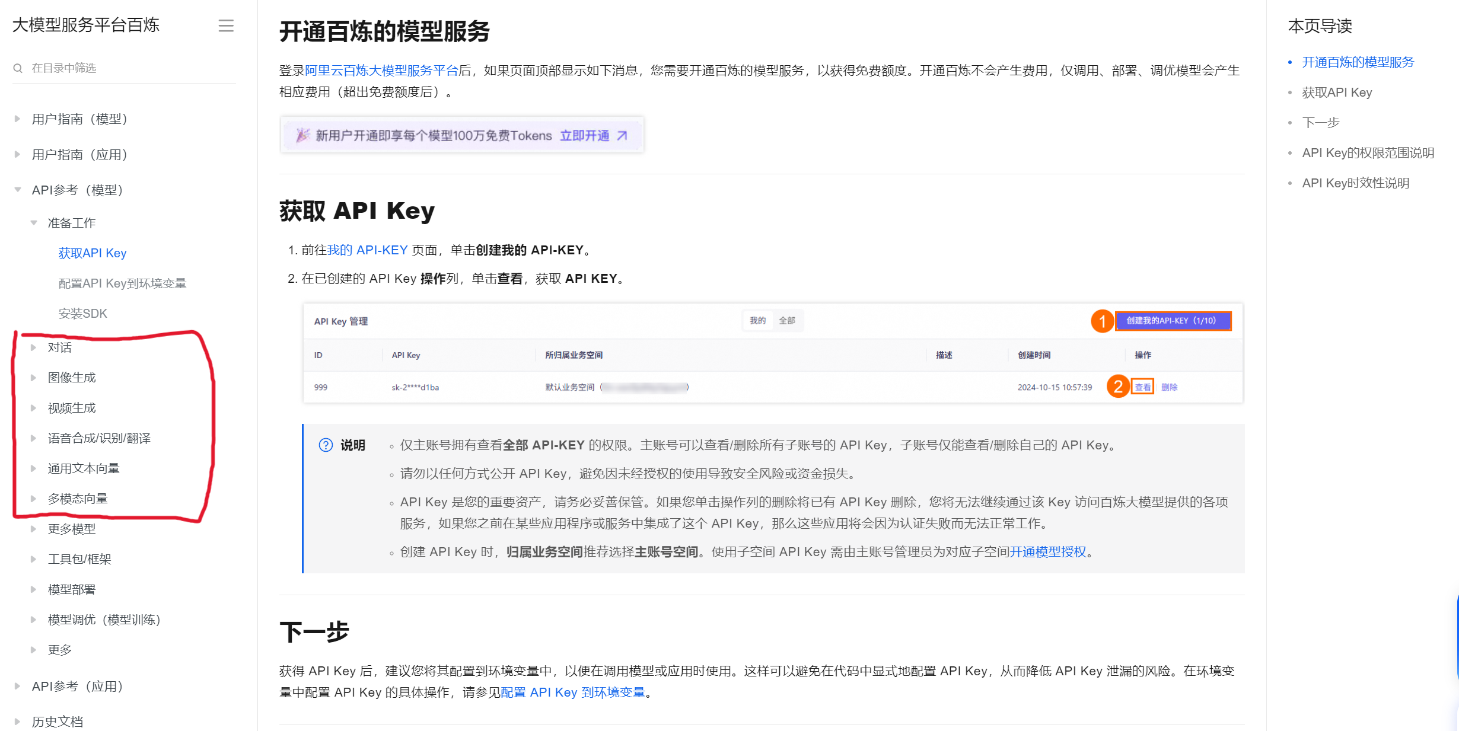The height and width of the screenshot is (731, 1459).
Task: Click the question mark icon in the 说明 box
Action: point(326,445)
